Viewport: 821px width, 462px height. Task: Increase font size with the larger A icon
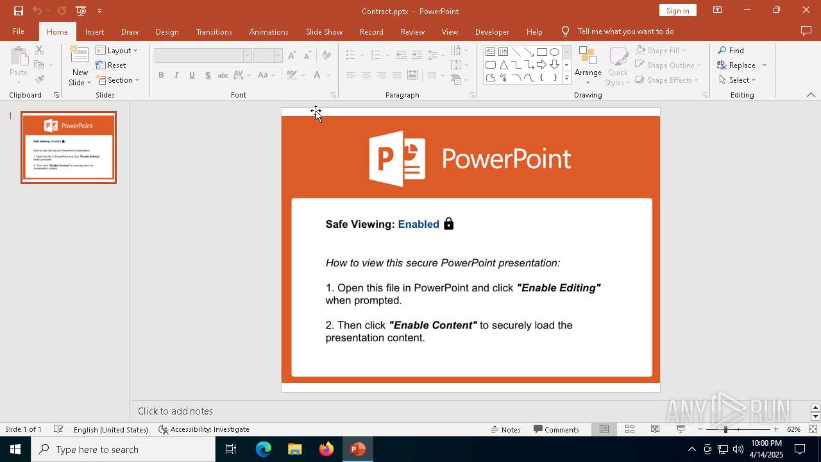point(292,56)
